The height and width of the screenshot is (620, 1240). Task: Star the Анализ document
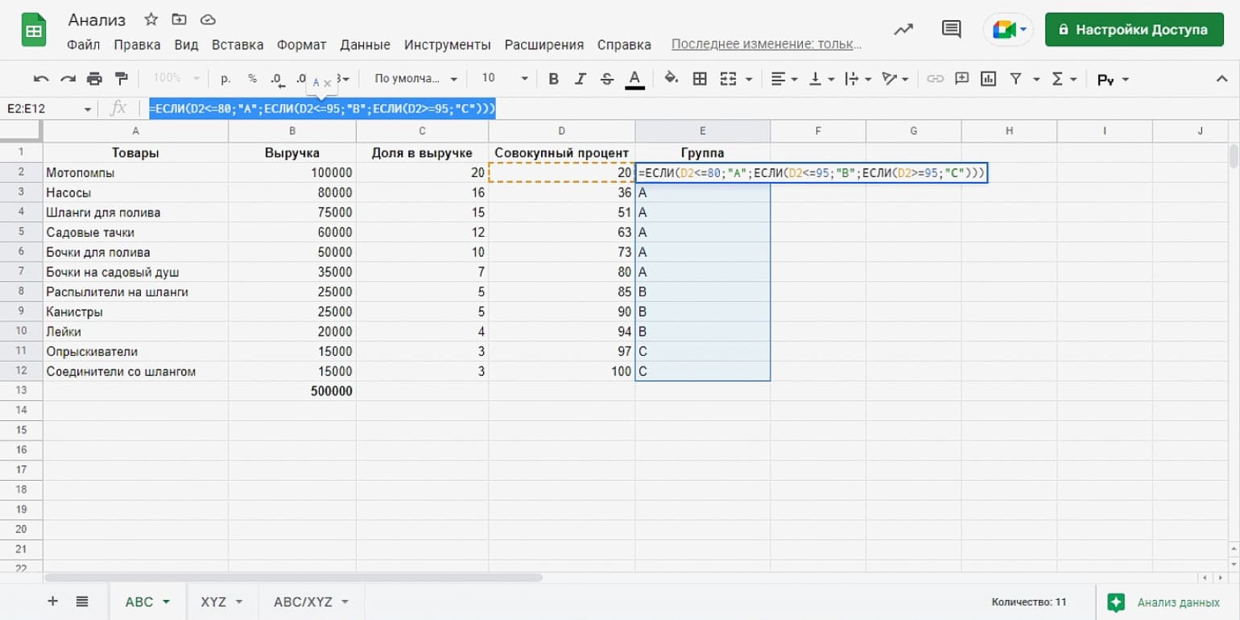[151, 19]
